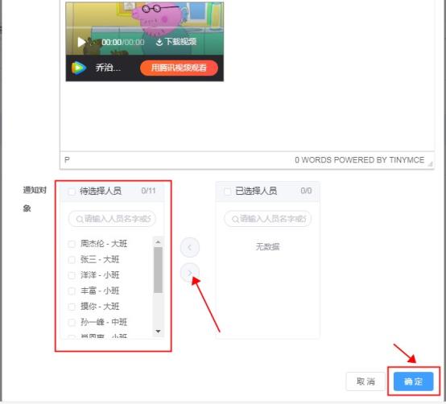
Task: Click the 孙一峰 - 中班 name label
Action: (104, 322)
